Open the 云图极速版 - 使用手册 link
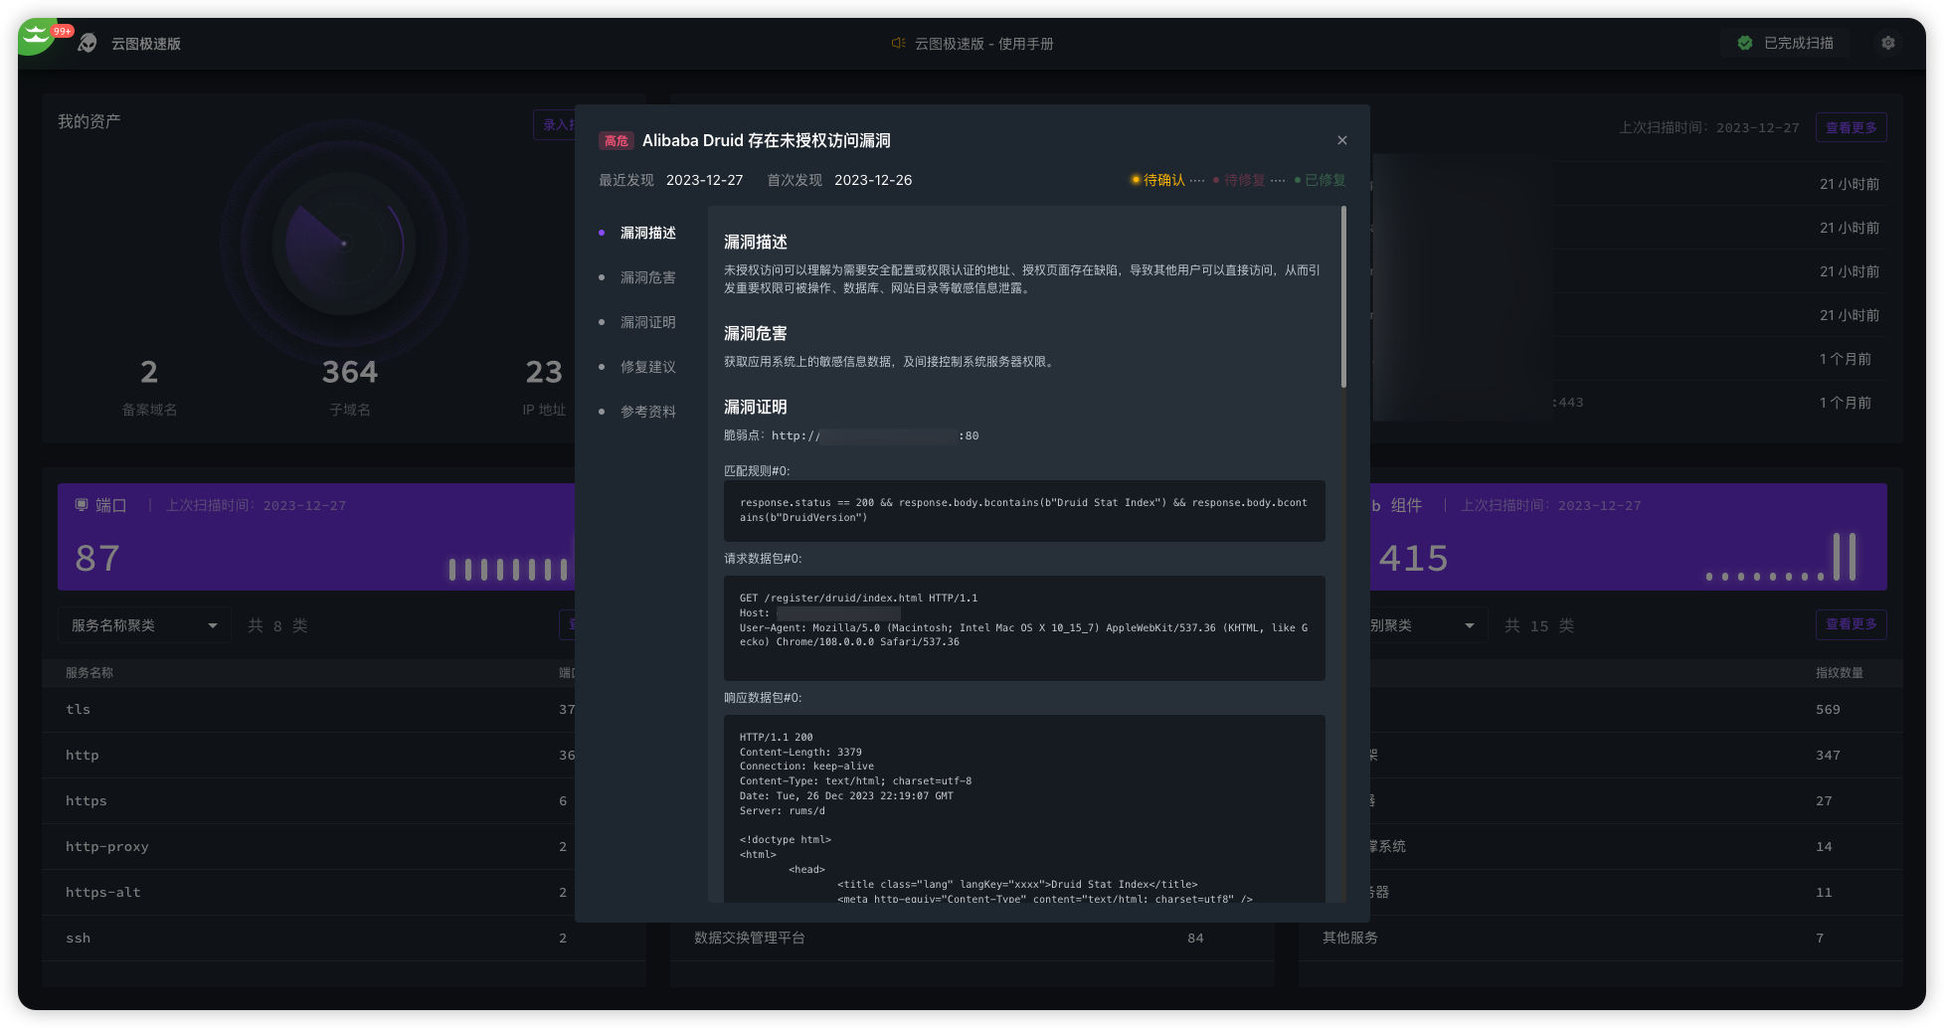Image resolution: width=1944 pixels, height=1028 pixels. [x=983, y=44]
